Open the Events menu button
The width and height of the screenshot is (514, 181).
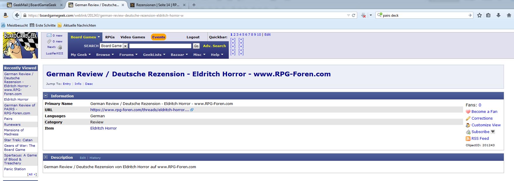coord(159,37)
